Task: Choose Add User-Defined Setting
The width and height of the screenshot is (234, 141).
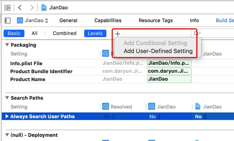Action: 158,51
